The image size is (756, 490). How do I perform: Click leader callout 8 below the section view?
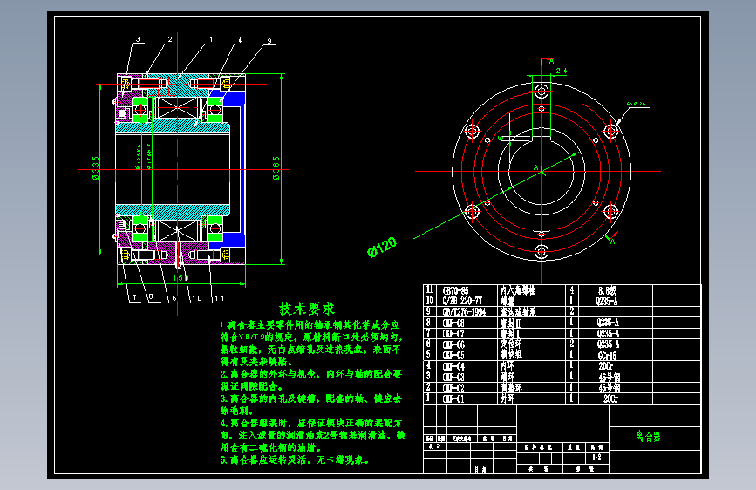pyautogui.click(x=151, y=297)
